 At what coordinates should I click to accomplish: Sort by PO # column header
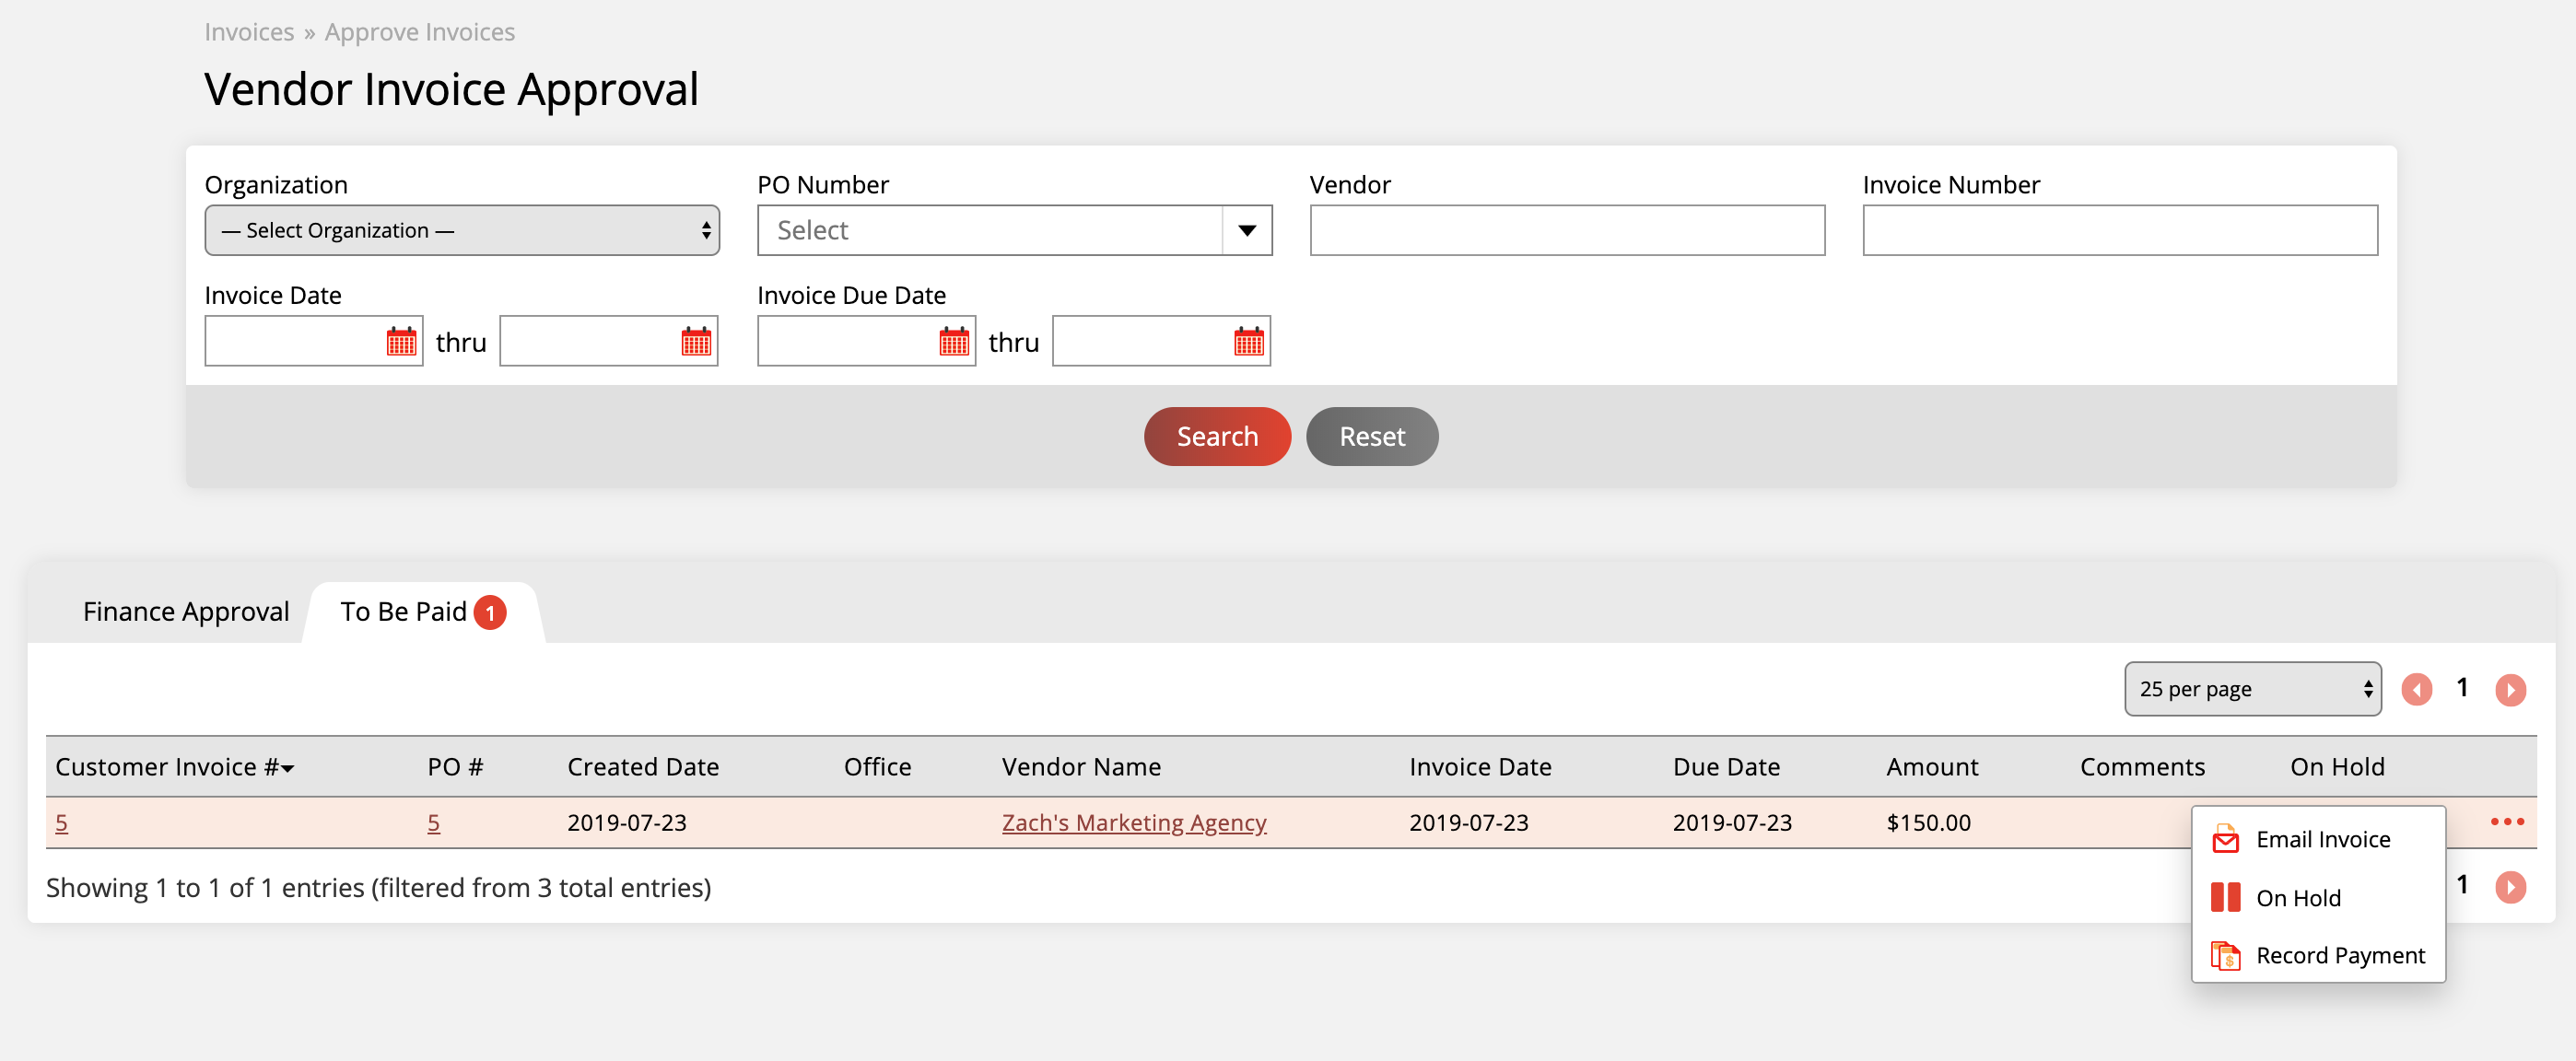[455, 766]
